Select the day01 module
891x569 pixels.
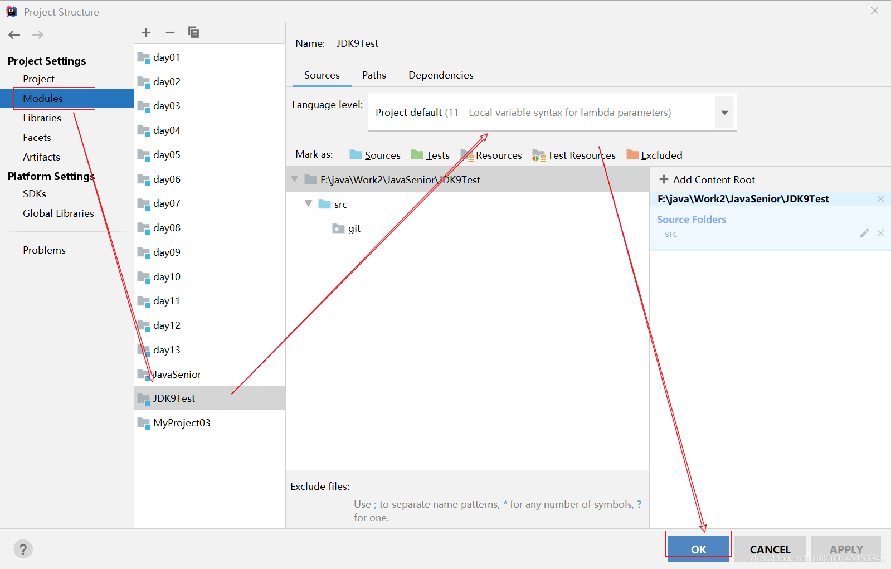click(210, 57)
